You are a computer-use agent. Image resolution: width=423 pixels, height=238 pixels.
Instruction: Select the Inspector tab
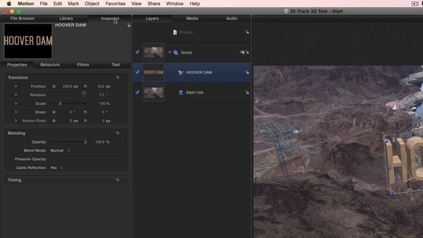(x=110, y=19)
